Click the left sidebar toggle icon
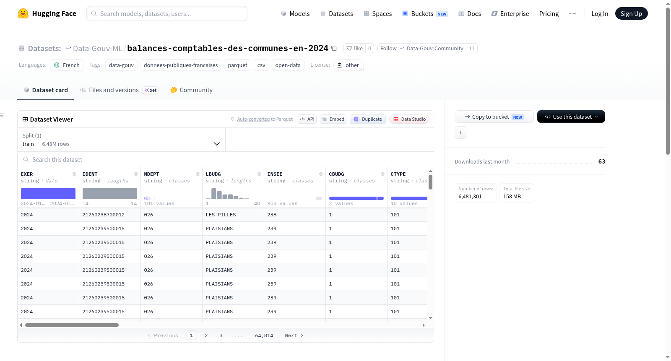 coord(2,115)
